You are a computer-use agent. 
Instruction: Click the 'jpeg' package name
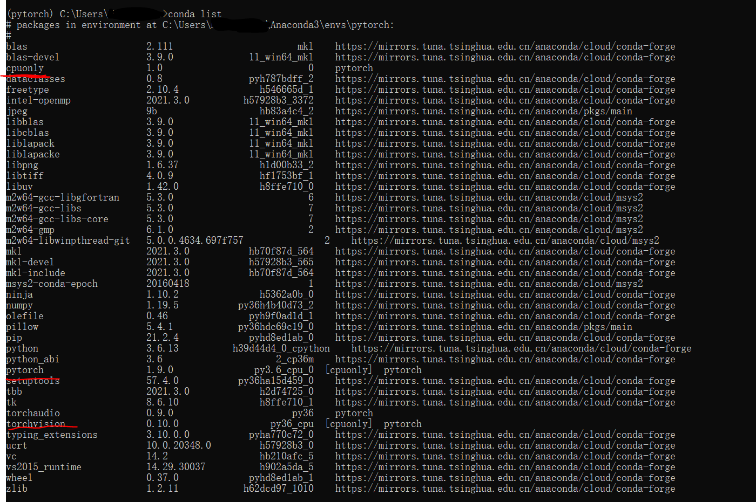coord(17,111)
